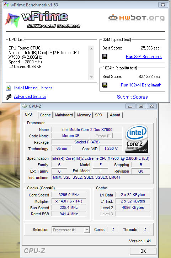Switch to the Cache tab

[45, 115]
